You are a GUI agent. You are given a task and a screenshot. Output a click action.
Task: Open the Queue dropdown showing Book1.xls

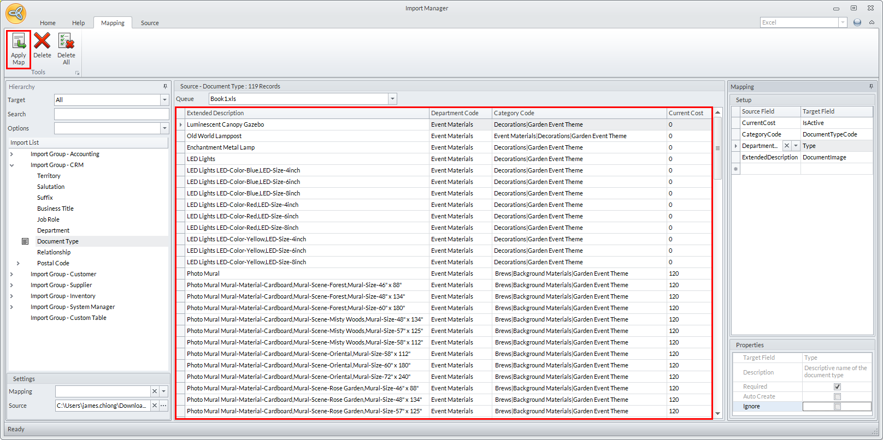coord(392,99)
